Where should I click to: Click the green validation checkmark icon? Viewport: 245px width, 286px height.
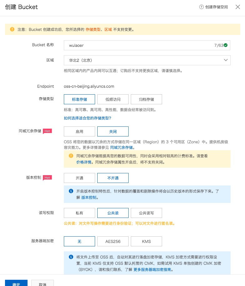point(226,45)
